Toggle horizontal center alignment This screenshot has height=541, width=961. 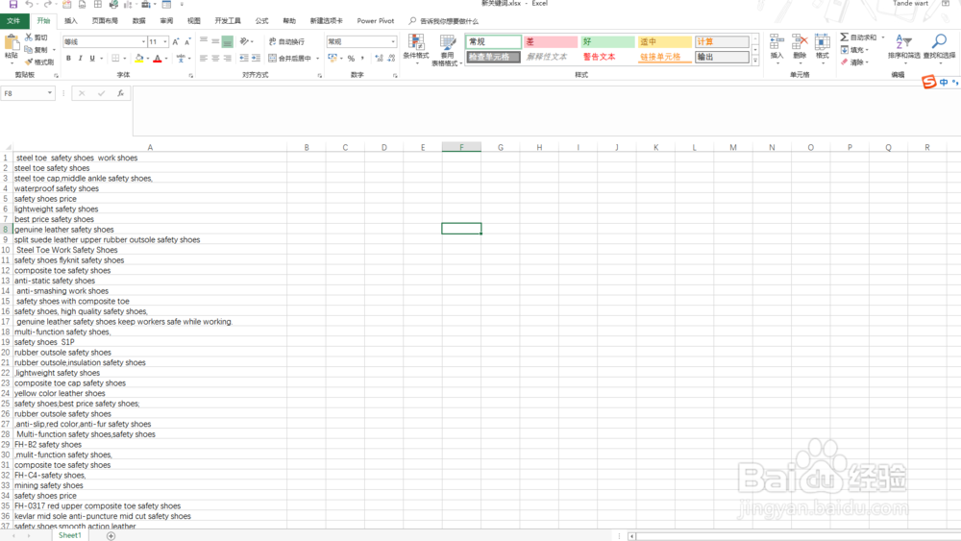[215, 59]
